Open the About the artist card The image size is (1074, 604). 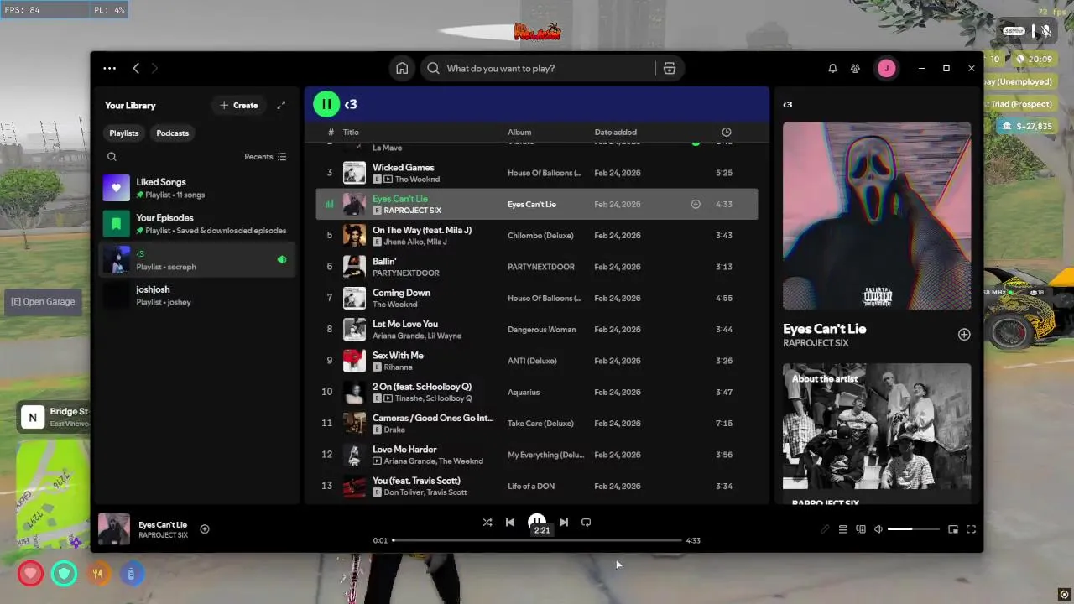coord(877,432)
